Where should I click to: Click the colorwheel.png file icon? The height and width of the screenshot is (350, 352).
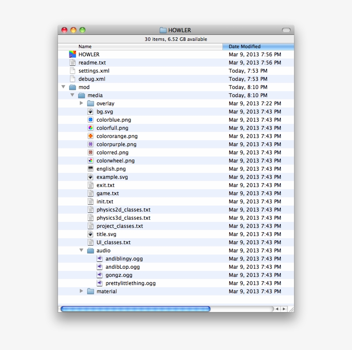click(x=91, y=161)
